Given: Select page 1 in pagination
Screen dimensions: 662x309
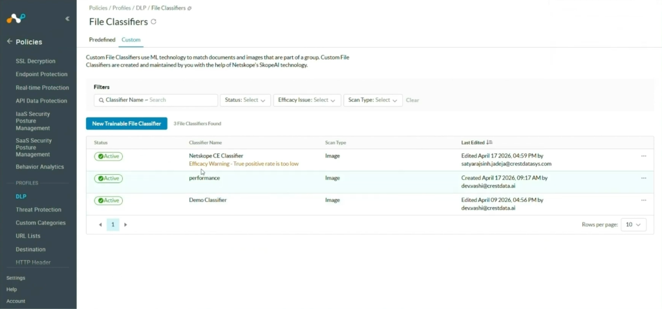Looking at the screenshot, I should tap(112, 224).
